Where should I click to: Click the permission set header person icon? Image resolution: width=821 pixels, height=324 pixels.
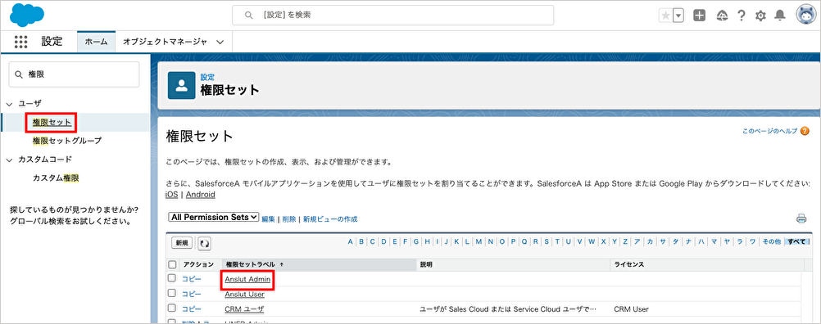tap(181, 86)
